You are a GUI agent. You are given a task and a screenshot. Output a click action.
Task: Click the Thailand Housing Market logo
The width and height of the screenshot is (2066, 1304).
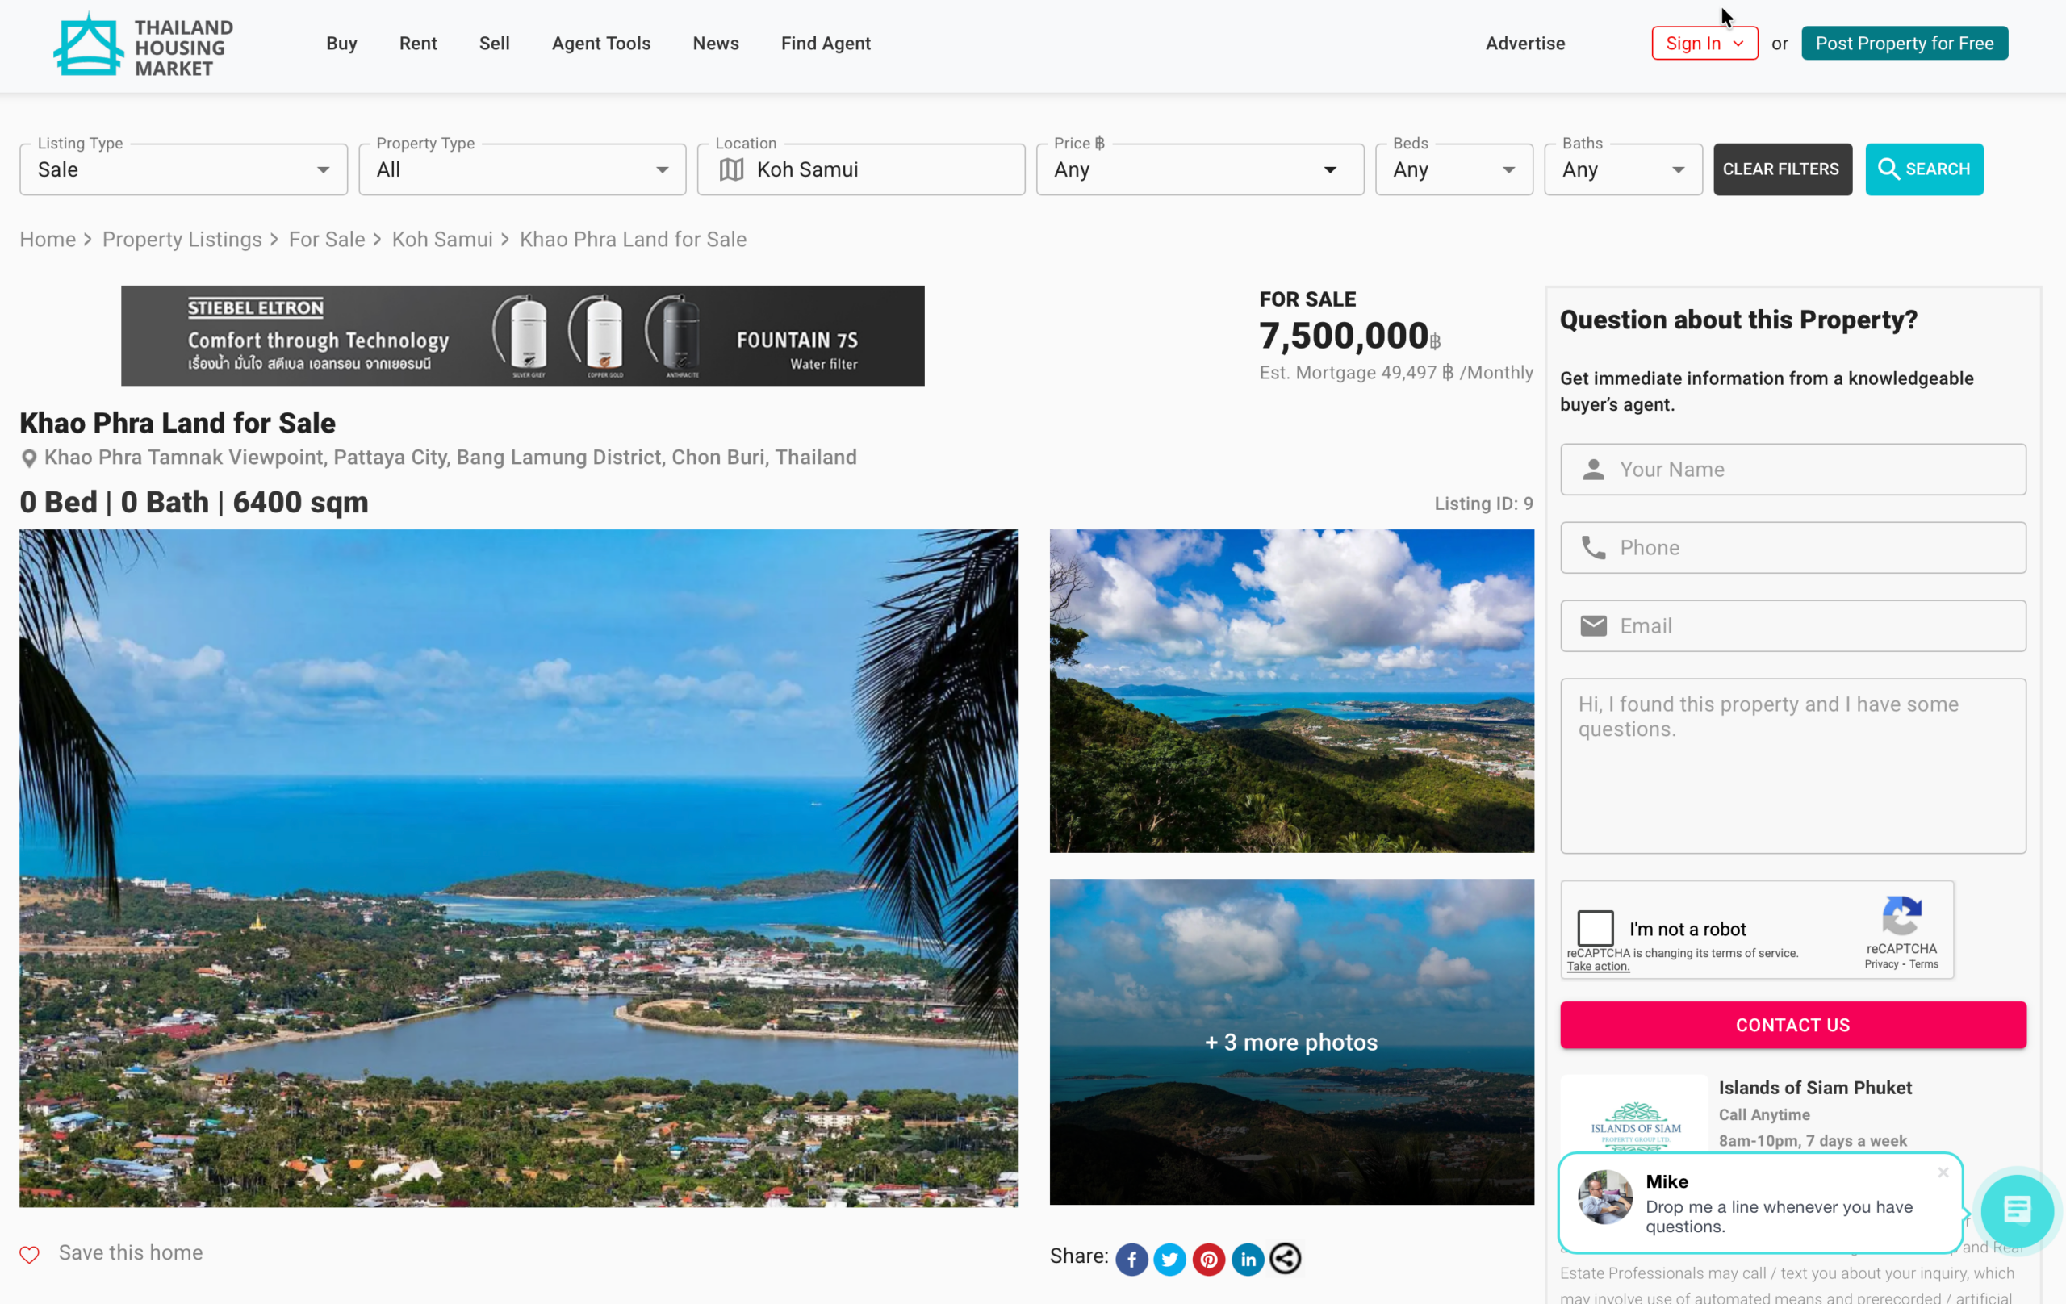point(144,44)
